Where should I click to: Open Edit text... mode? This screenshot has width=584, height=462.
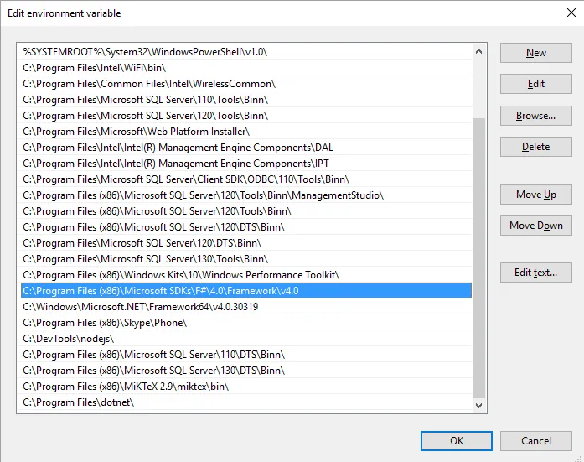(x=535, y=273)
